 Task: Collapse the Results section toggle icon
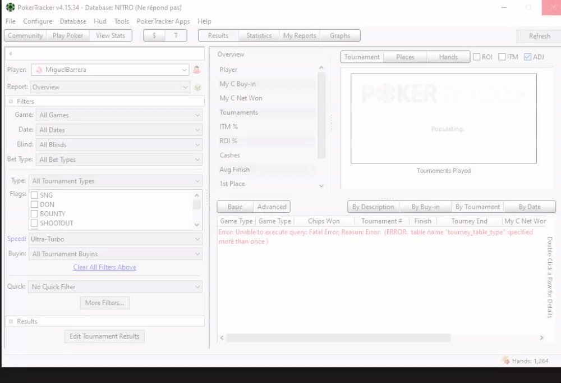(x=11, y=321)
